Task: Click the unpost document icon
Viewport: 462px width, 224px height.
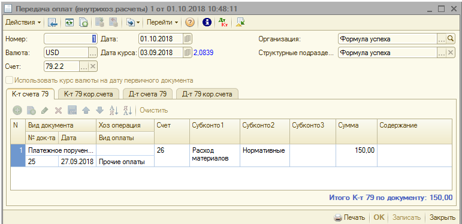Action: (113, 22)
